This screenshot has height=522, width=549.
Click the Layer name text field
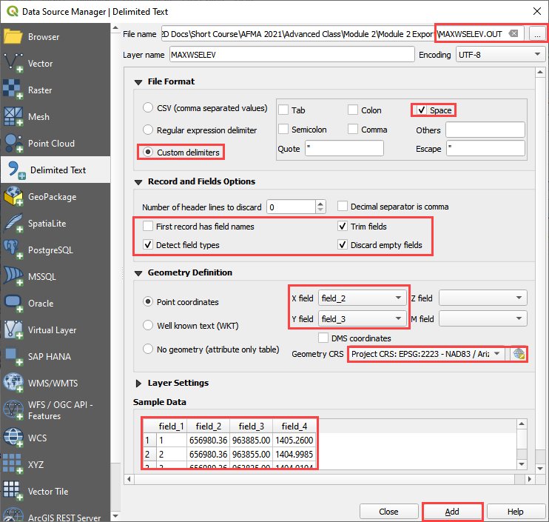(x=291, y=55)
